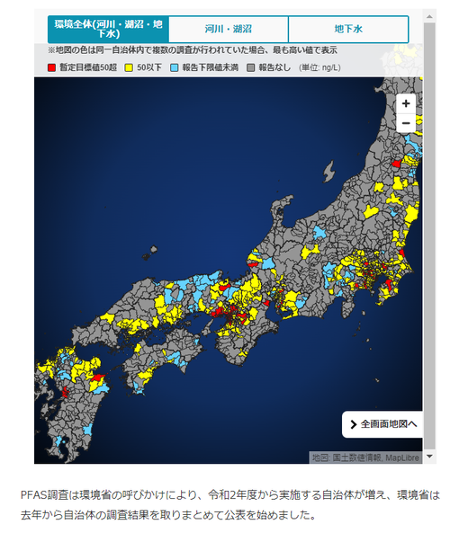
Task: Click the 暫定目標値50超 legend label
Action: click(x=88, y=67)
